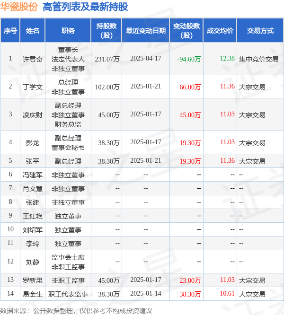Select the 序号 column header

point(10,31)
